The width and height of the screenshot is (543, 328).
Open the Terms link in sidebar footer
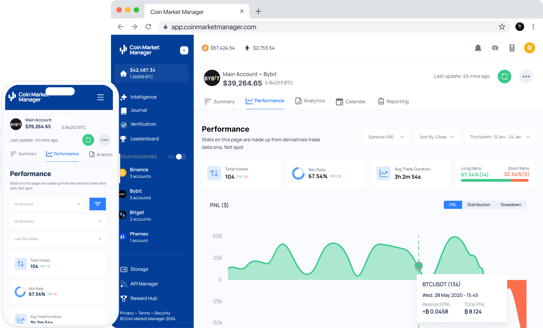[x=144, y=313]
